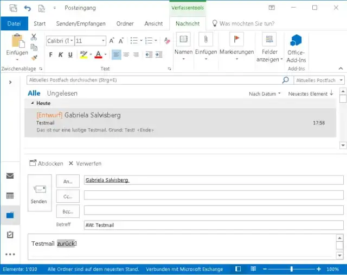347x275 pixels.
Task: Click the Office-Add-Ins icon
Action: pos(296,40)
